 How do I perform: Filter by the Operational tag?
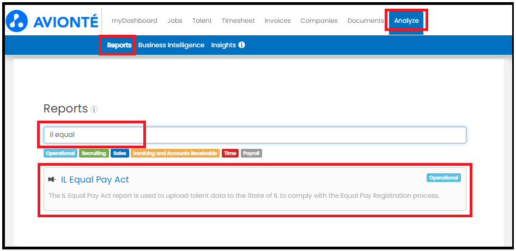(60, 153)
